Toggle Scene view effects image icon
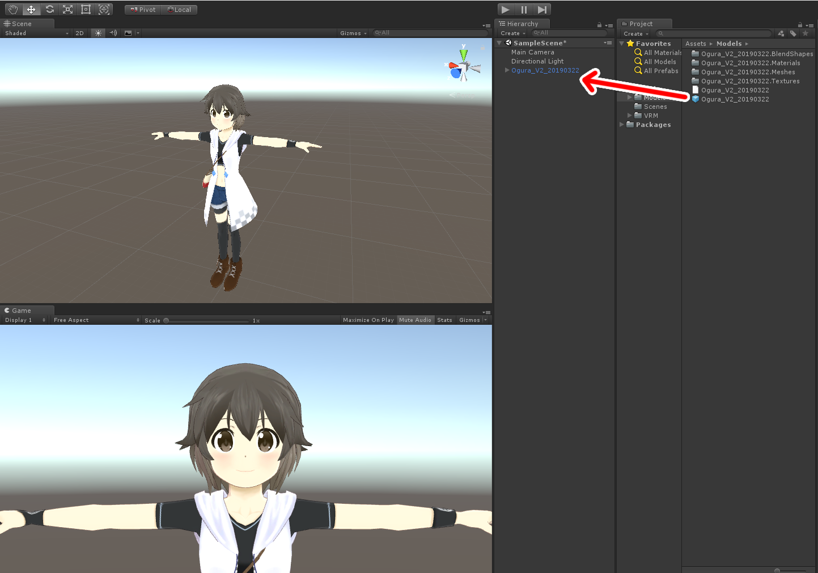The width and height of the screenshot is (818, 573). pyautogui.click(x=128, y=33)
